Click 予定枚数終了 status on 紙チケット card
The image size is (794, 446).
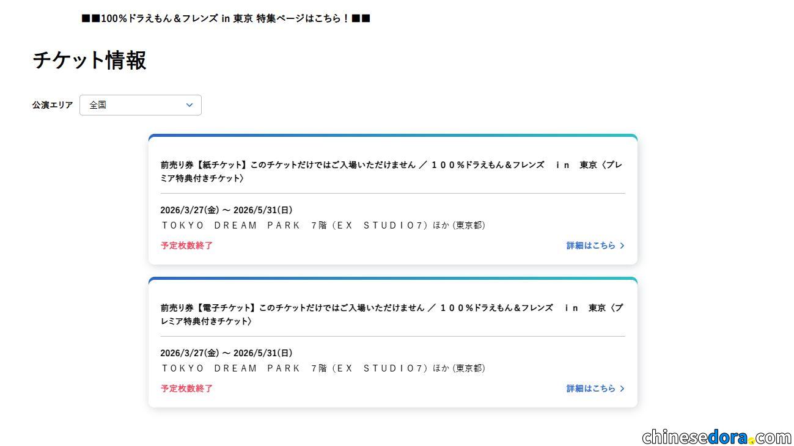point(186,246)
